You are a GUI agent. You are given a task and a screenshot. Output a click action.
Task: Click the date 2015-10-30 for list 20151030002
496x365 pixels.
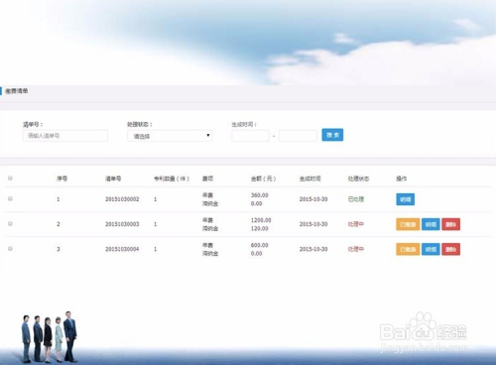coord(313,199)
